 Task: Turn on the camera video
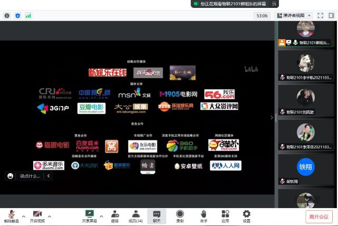[x=37, y=214]
